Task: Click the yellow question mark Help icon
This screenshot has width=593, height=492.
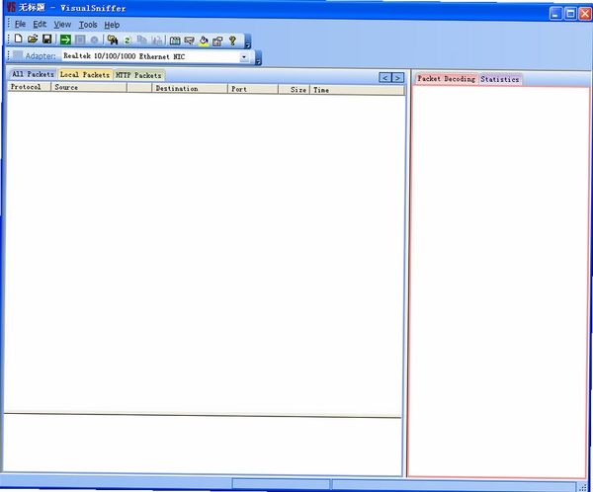Action: click(232, 41)
